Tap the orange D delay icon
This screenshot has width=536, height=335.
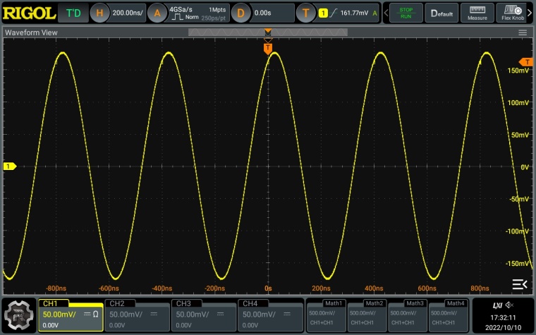click(x=241, y=13)
